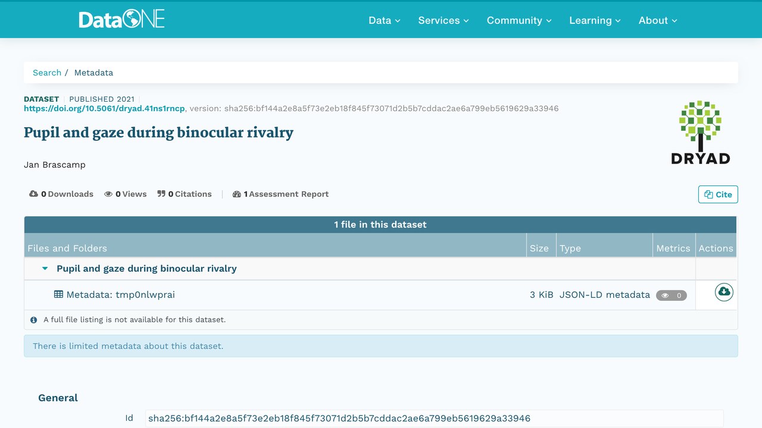Click the General section heading
The height and width of the screenshot is (428, 762).
58,398
